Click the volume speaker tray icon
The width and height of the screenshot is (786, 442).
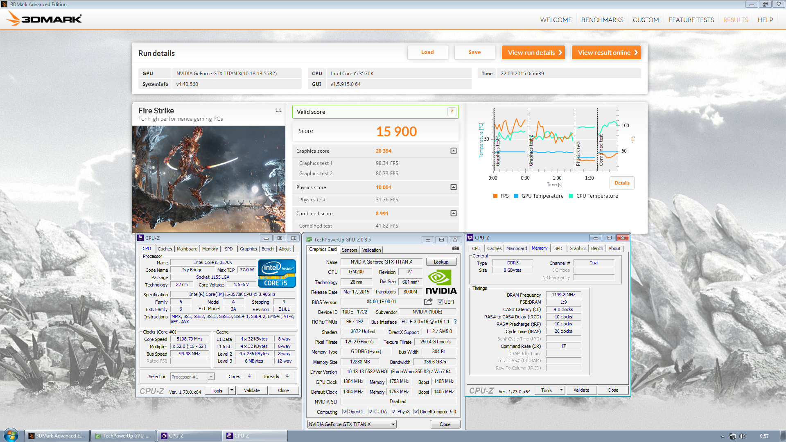click(743, 436)
